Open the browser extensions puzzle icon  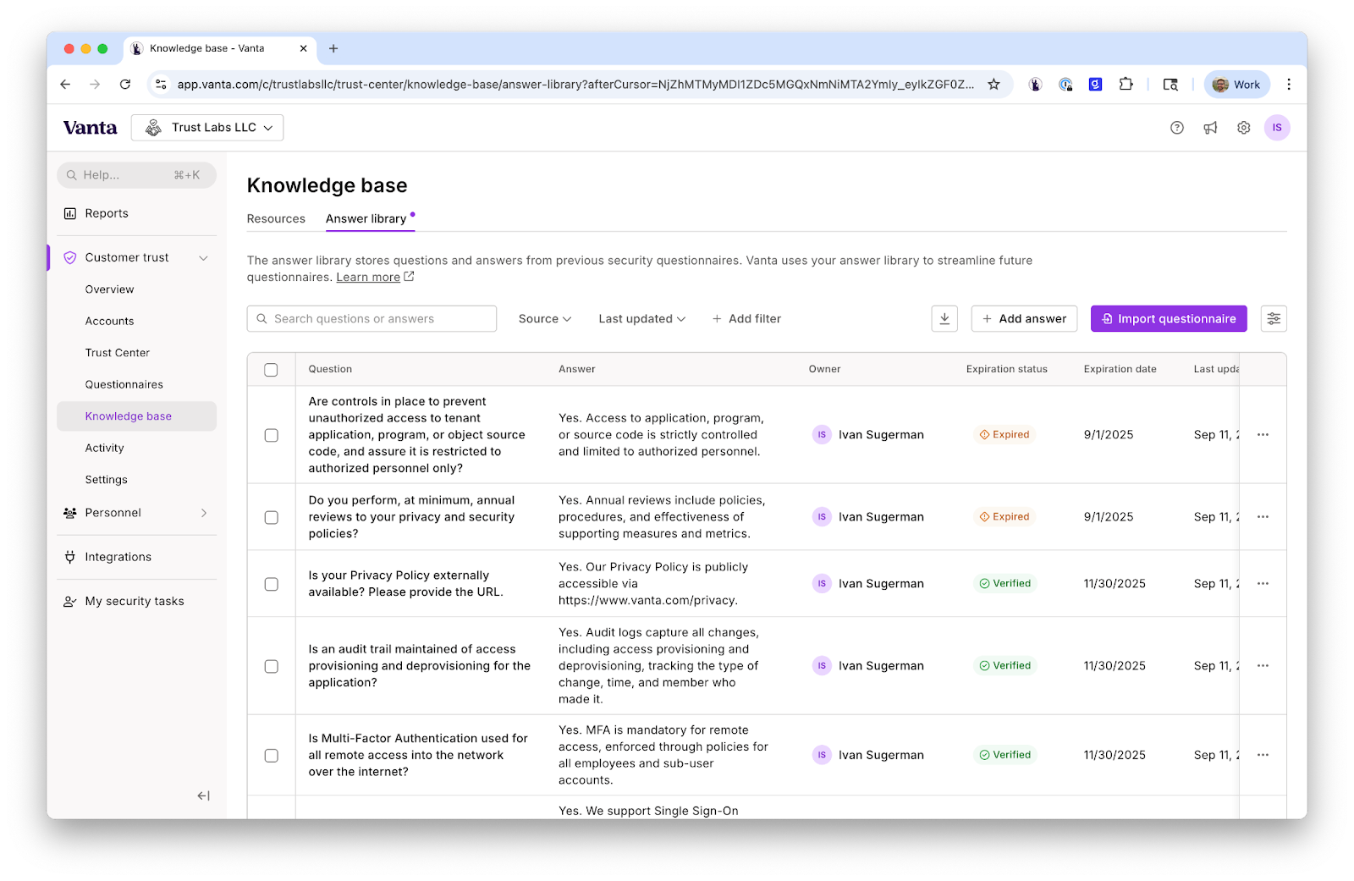click(1126, 85)
